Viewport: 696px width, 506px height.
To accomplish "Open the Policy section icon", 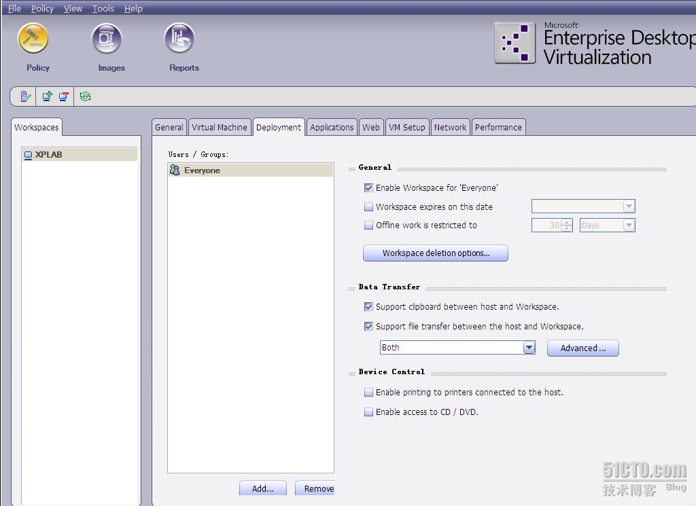I will point(33,39).
